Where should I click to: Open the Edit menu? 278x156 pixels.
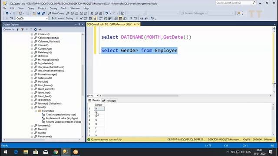12,8
